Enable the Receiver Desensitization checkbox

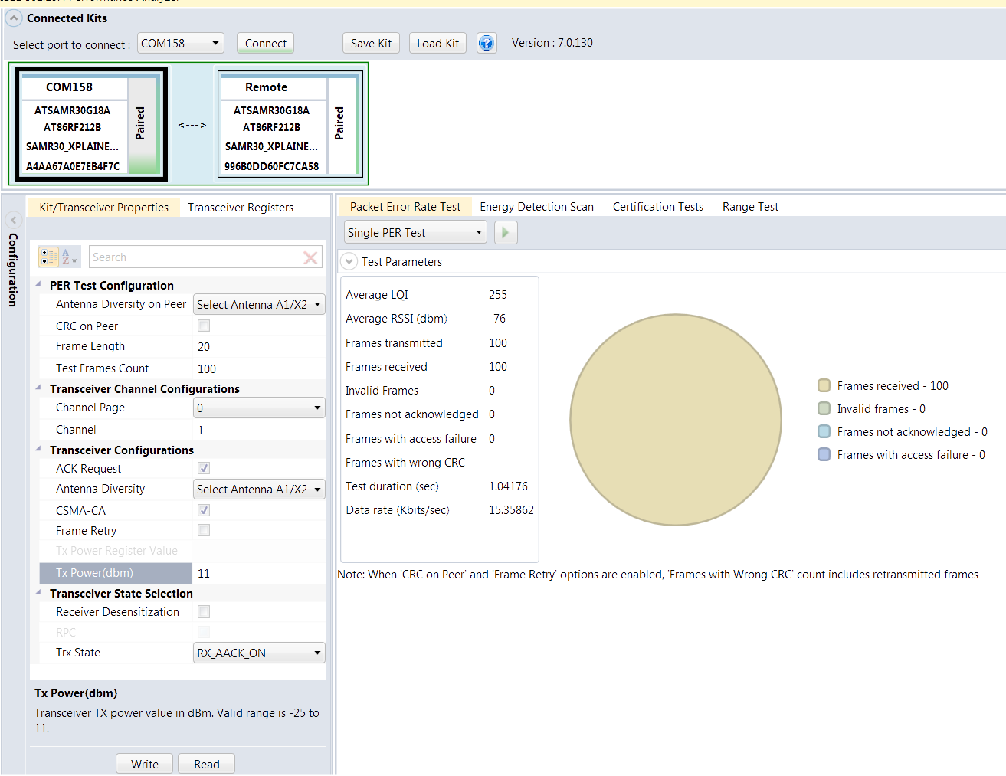[x=204, y=611]
